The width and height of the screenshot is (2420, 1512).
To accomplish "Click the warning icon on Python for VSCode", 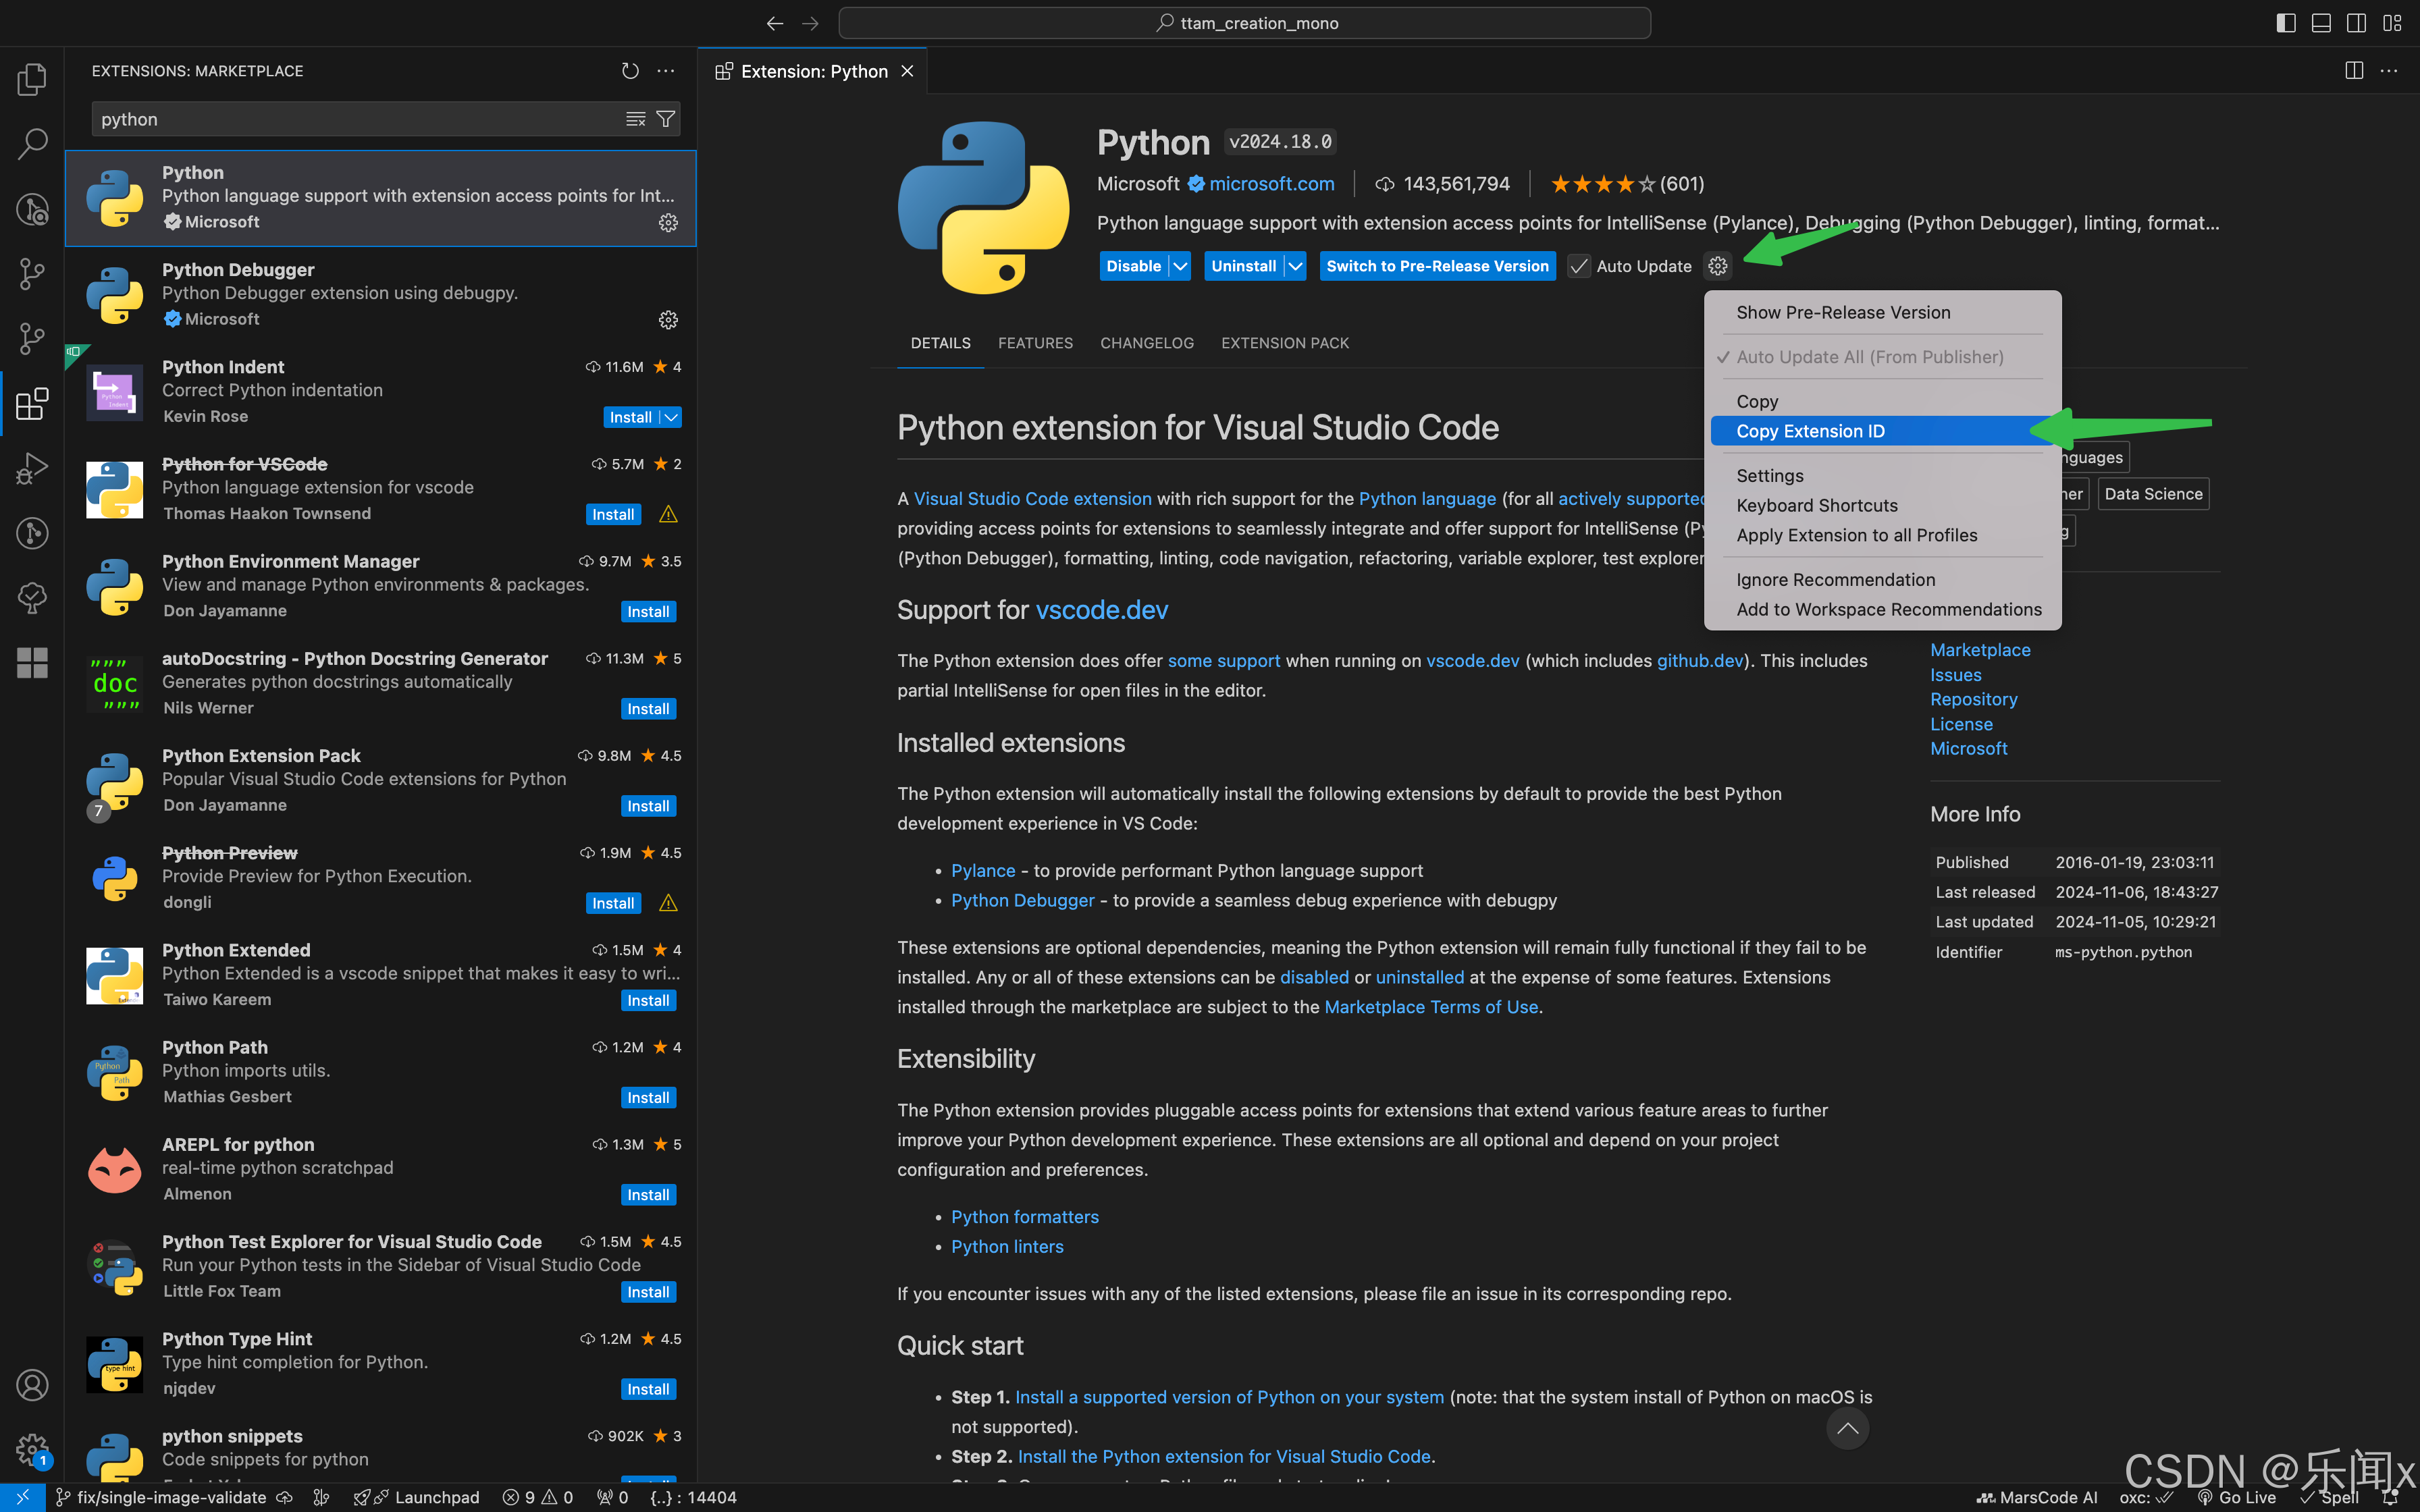I will coord(668,514).
